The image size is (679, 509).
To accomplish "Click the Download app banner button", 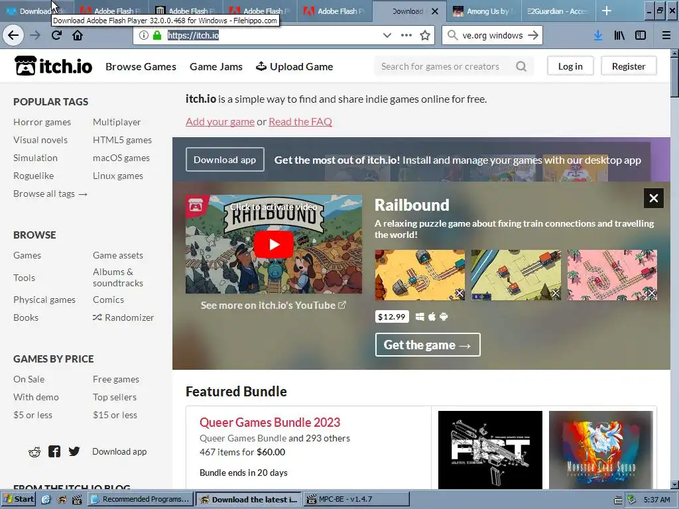I will pyautogui.click(x=225, y=160).
